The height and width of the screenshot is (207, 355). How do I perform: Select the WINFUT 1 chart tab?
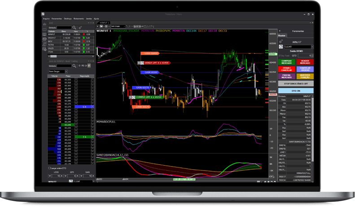(x=105, y=22)
